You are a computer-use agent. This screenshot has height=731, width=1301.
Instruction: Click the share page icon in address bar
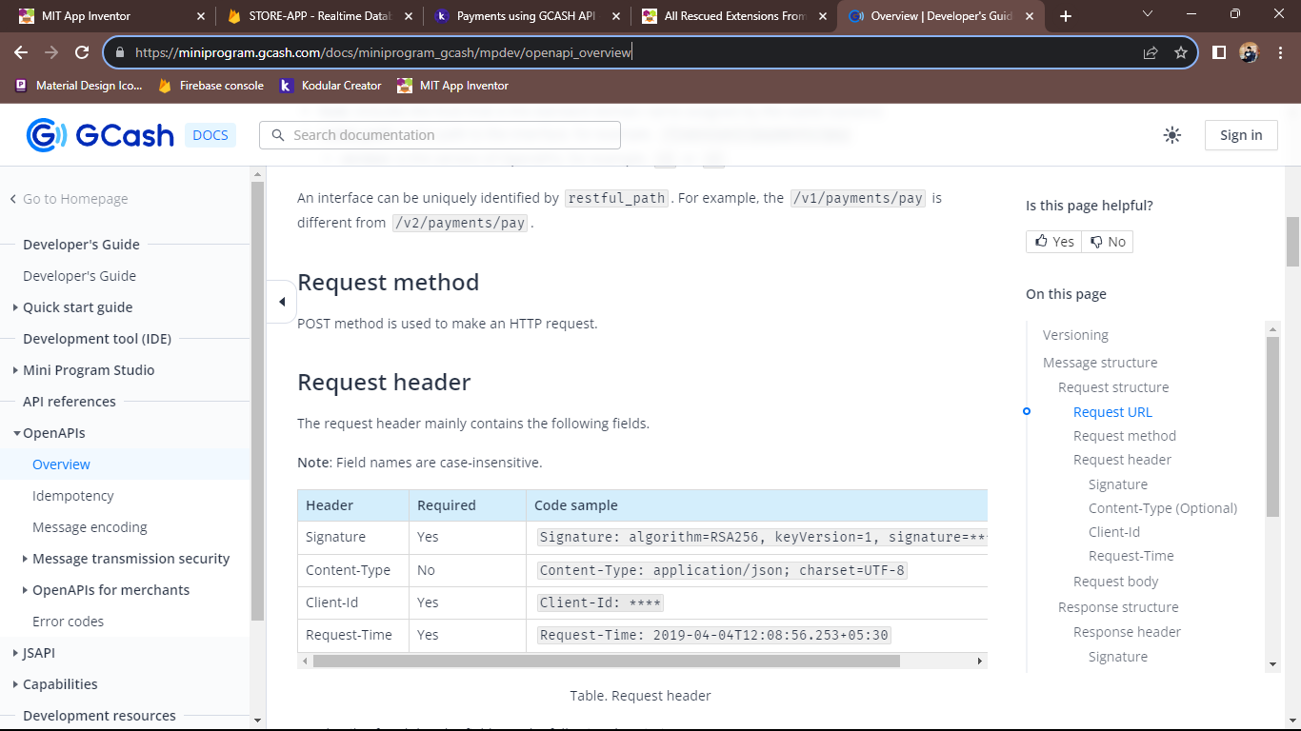1151,52
